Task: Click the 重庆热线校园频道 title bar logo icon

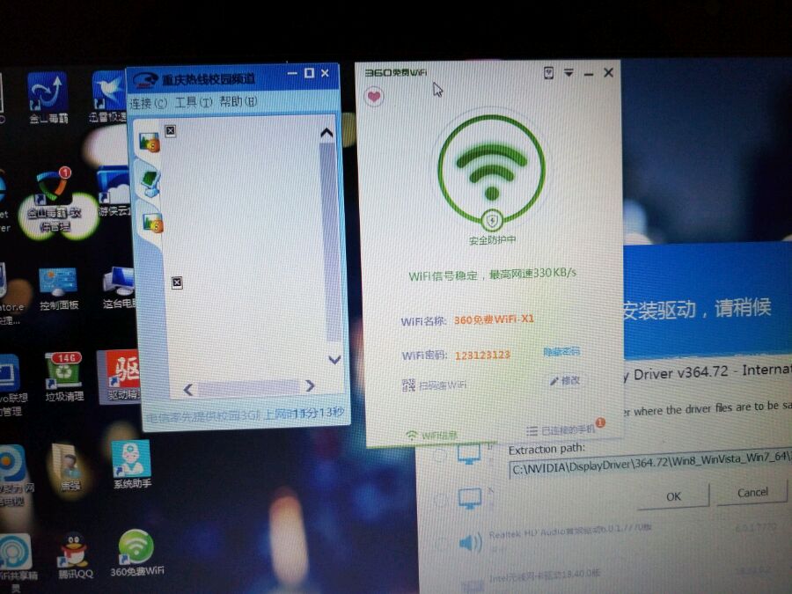Action: [x=145, y=80]
